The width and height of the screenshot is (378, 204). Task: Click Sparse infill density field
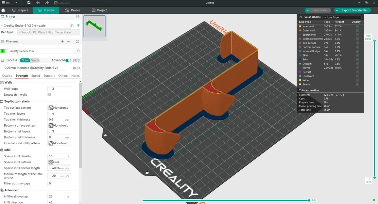59,156
